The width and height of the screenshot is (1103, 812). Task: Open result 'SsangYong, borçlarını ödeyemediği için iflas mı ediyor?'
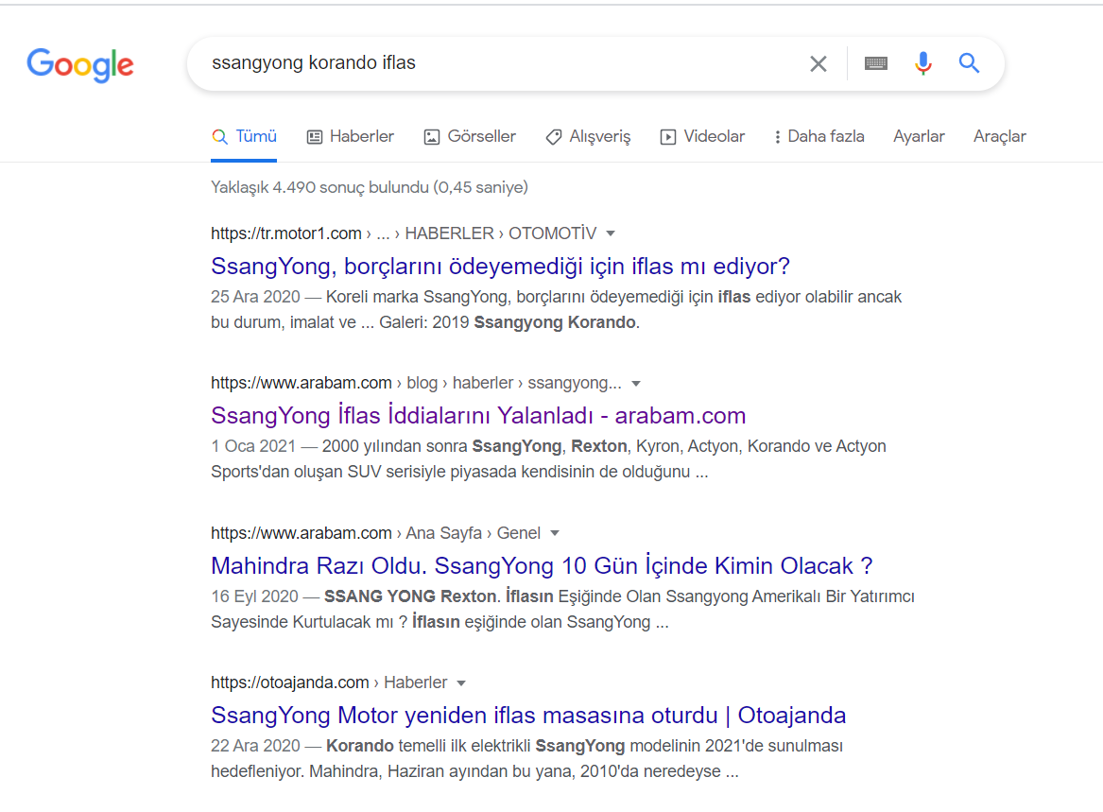point(500,266)
